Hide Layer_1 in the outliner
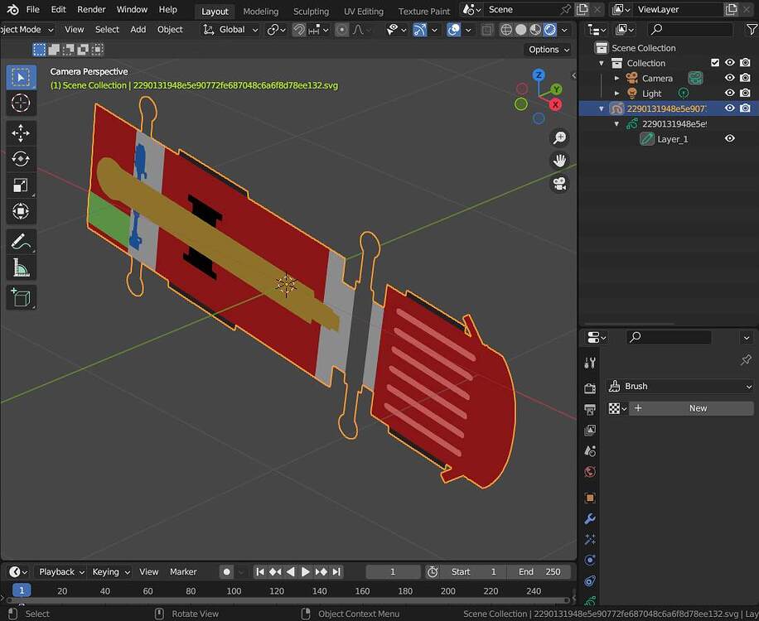This screenshot has width=759, height=621. click(729, 139)
